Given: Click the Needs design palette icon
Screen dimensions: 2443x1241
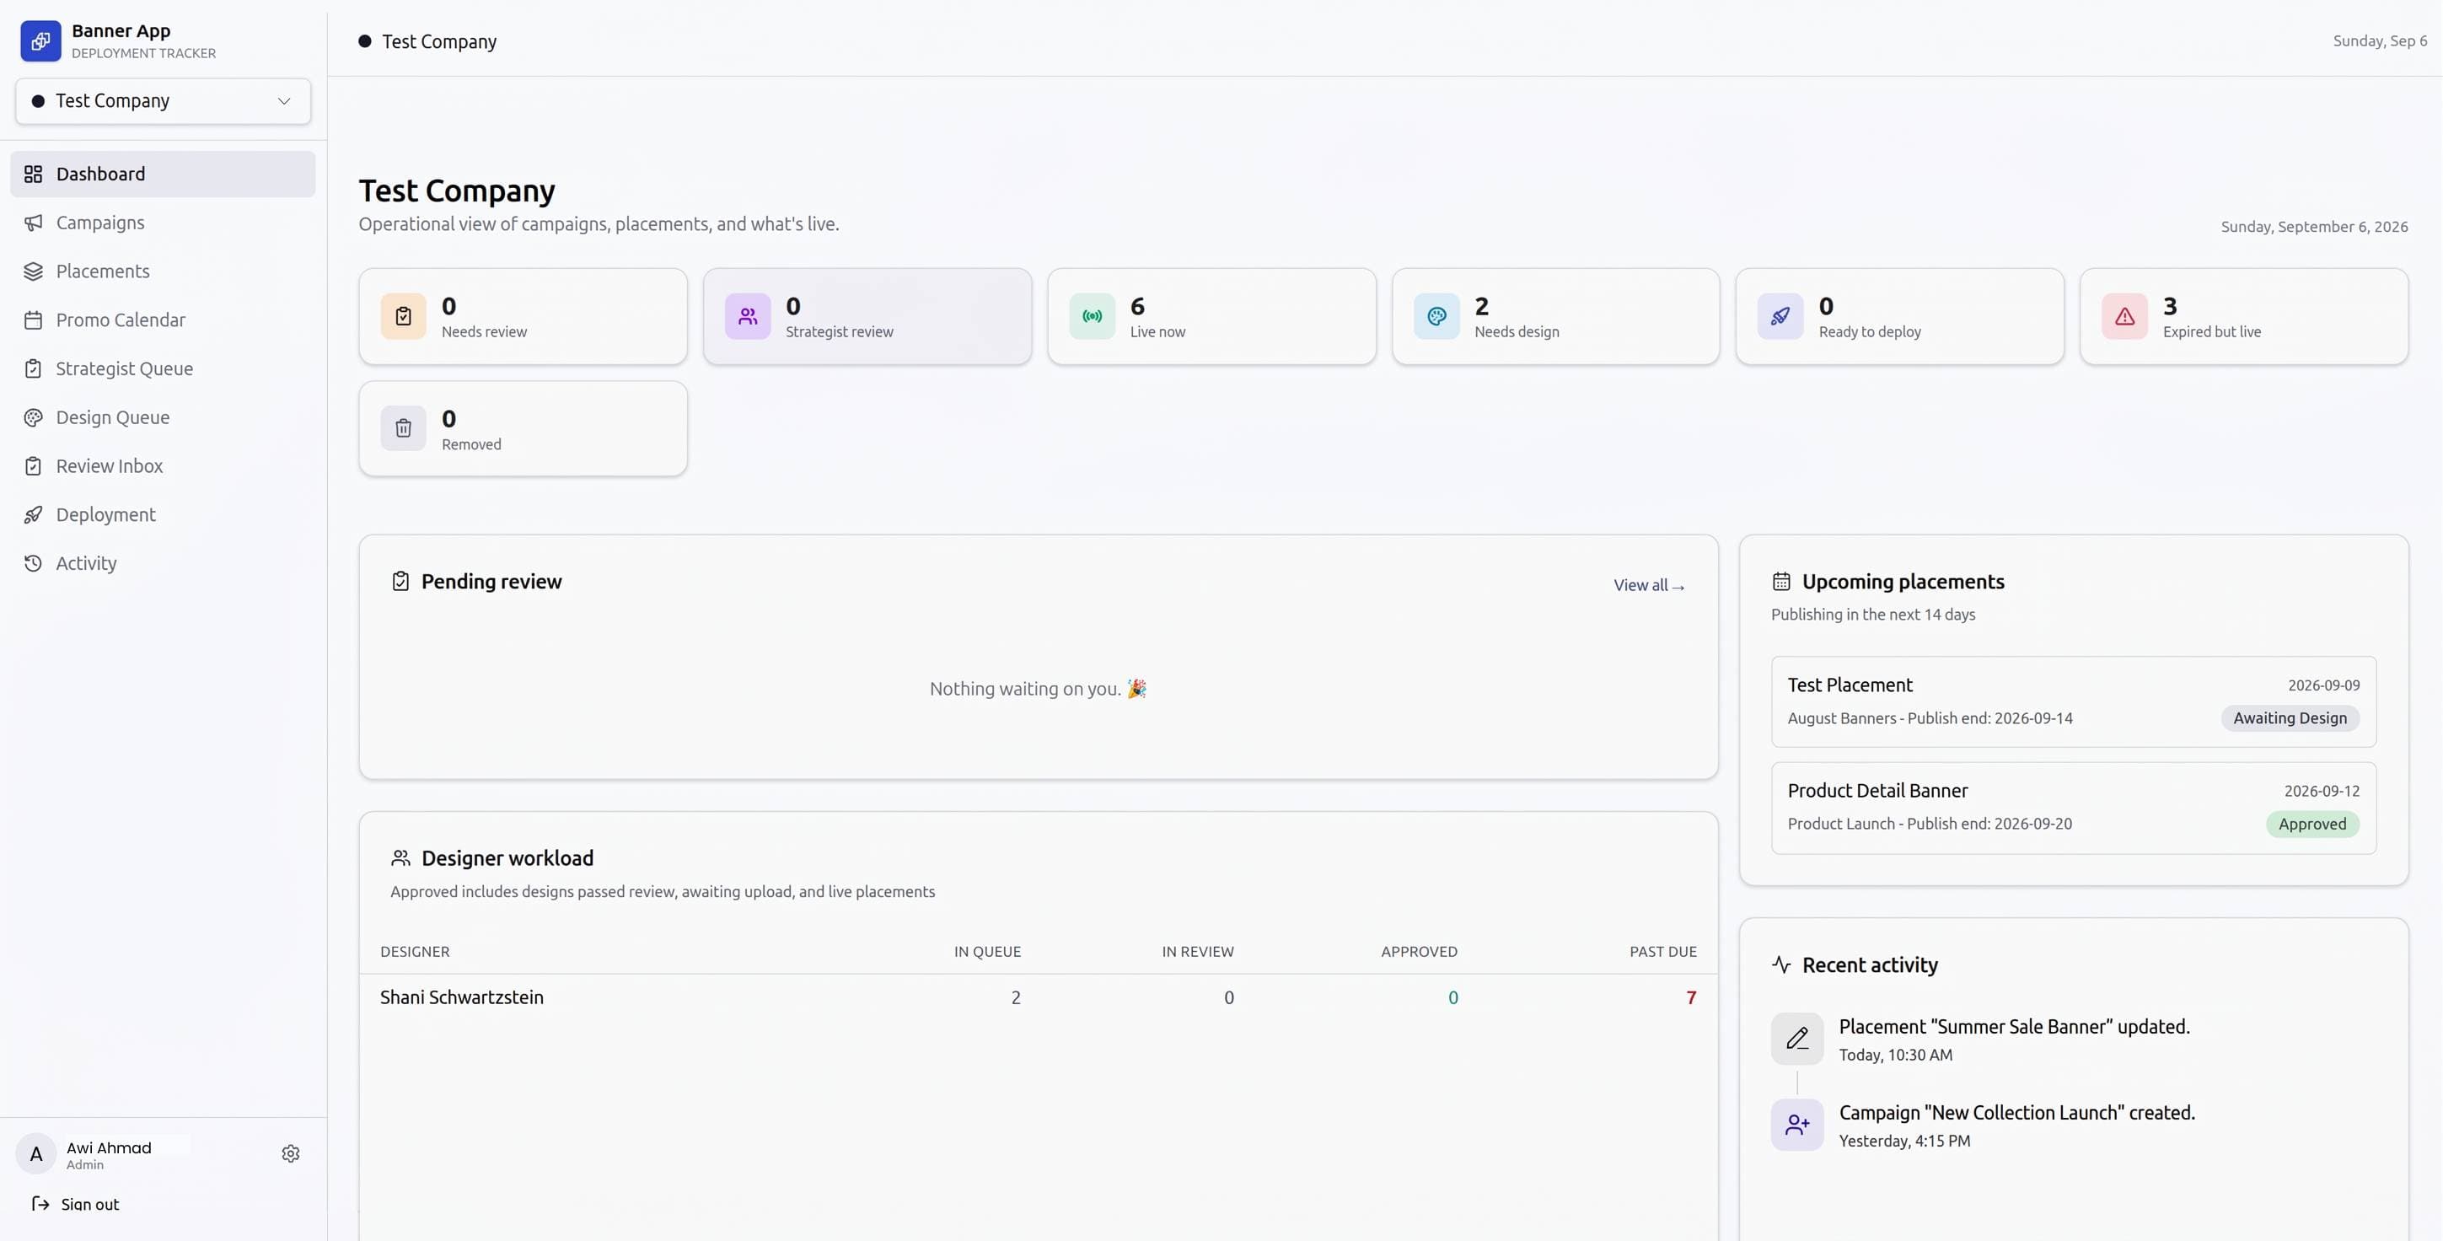Looking at the screenshot, I should (1436, 317).
